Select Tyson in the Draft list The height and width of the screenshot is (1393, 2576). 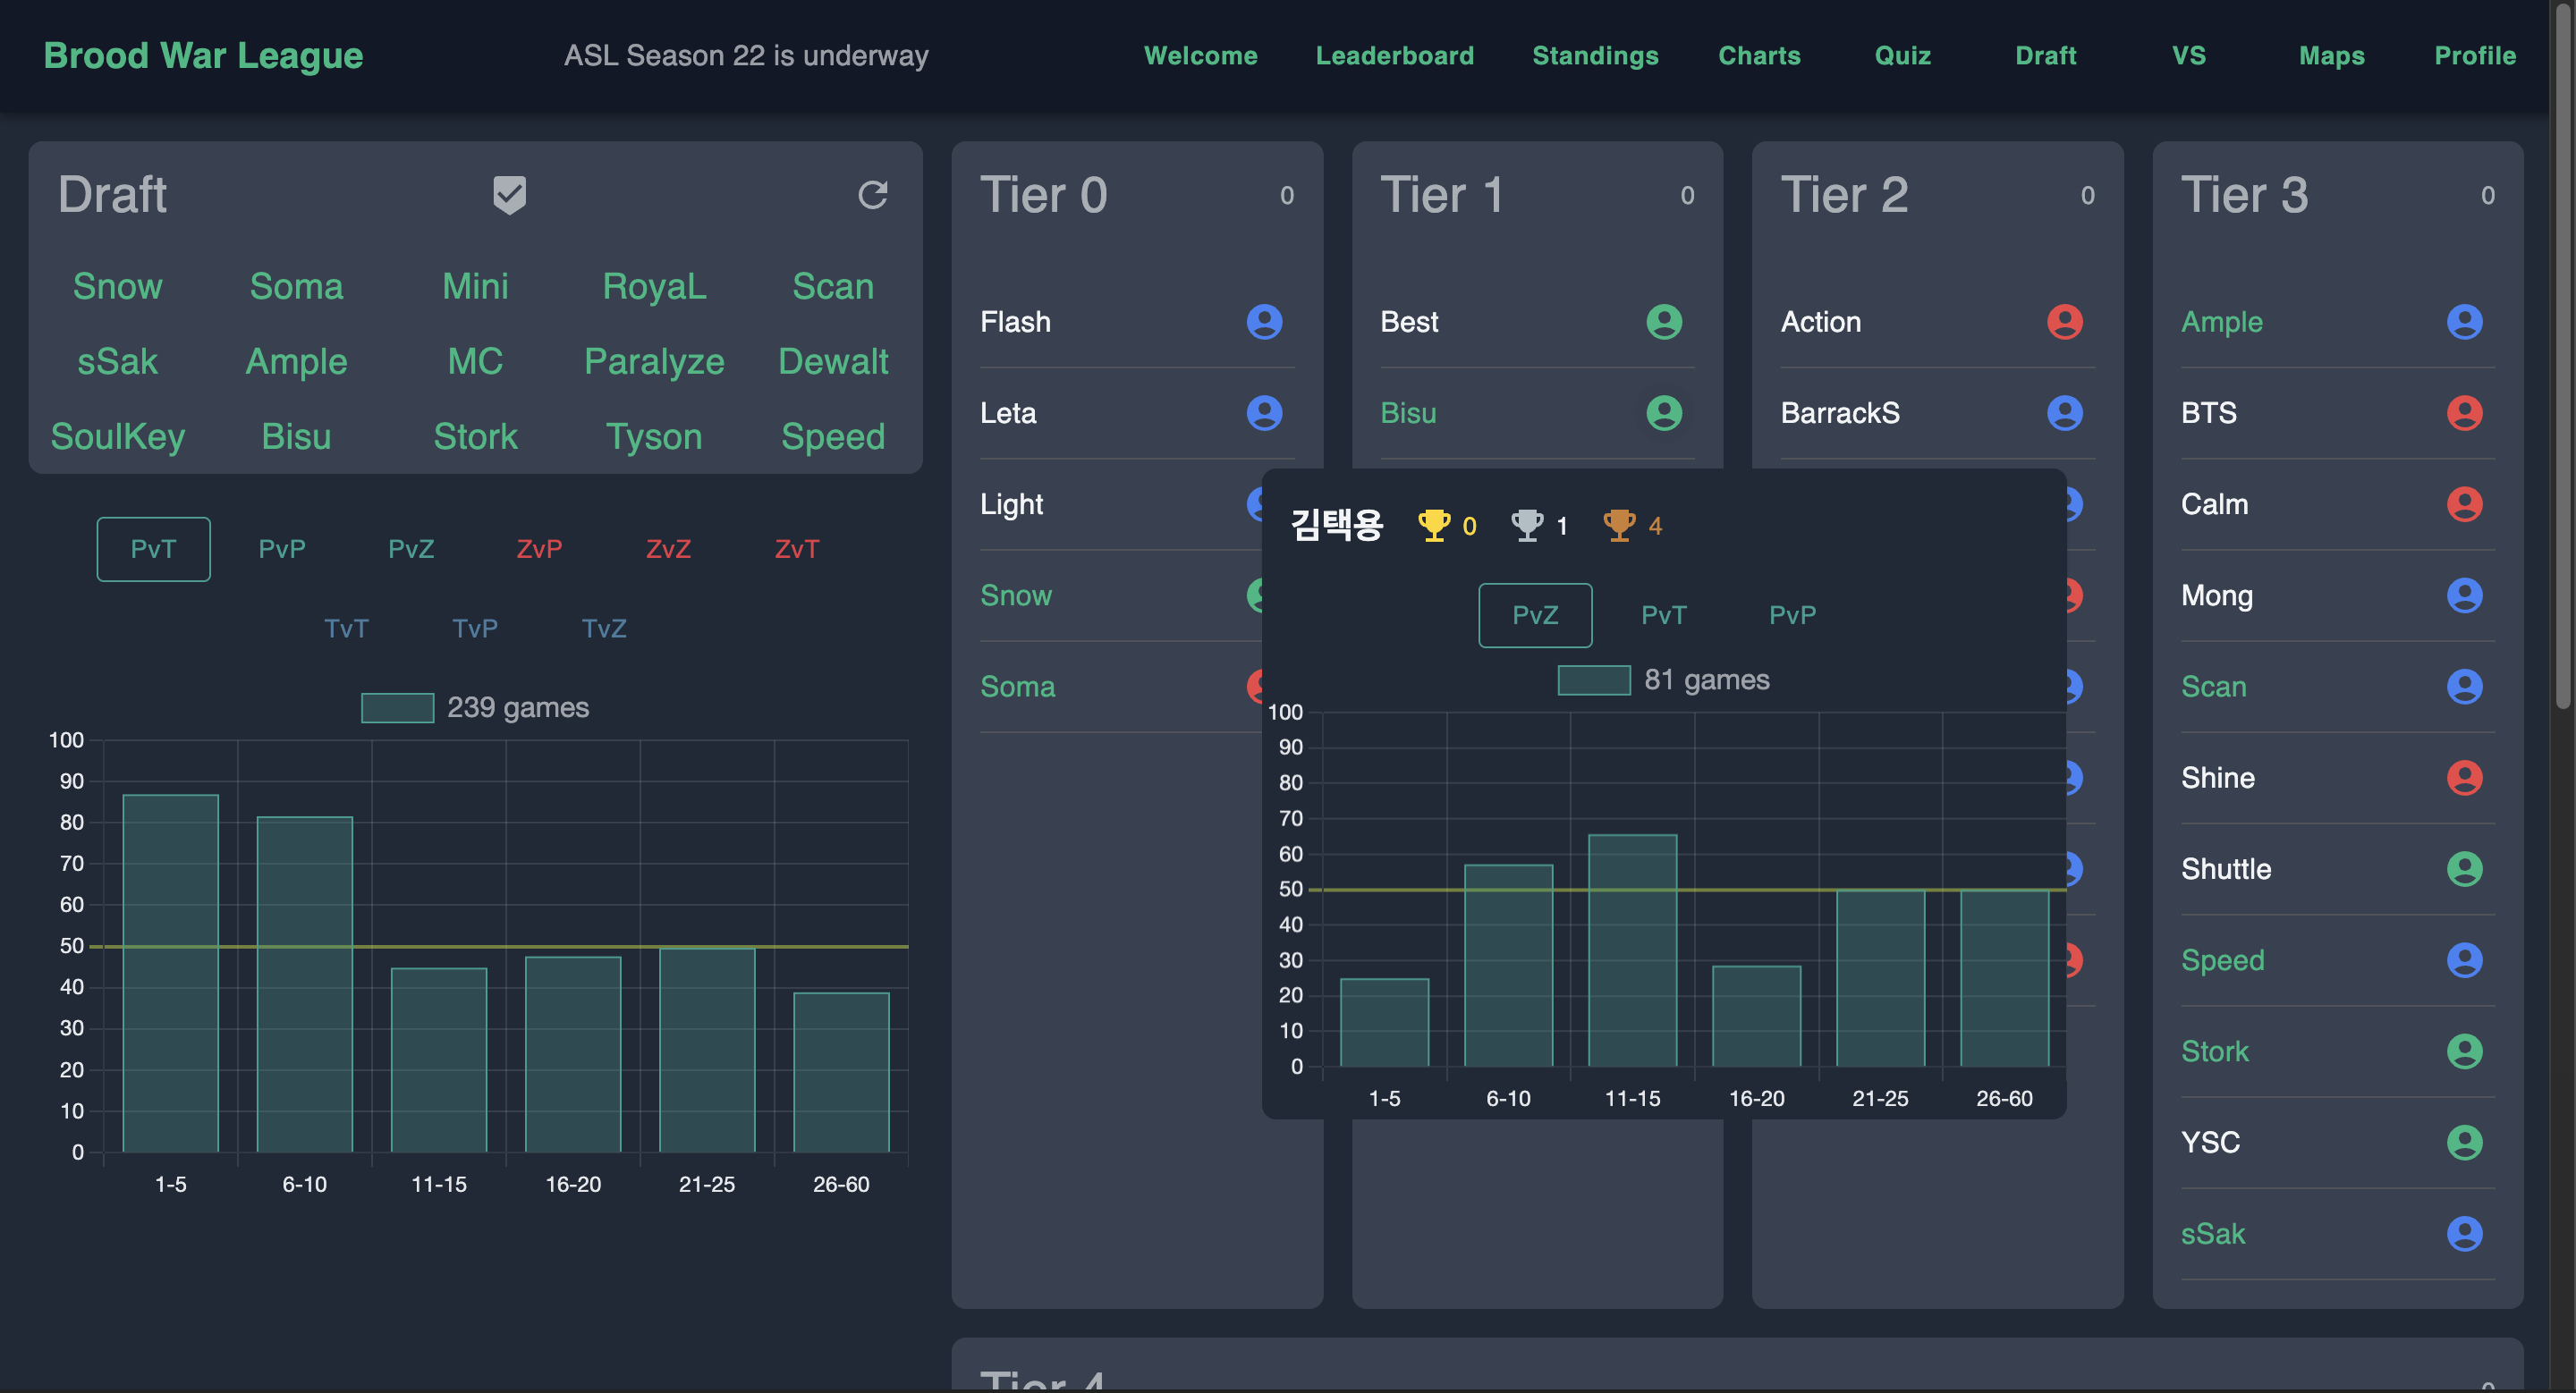[x=654, y=436]
